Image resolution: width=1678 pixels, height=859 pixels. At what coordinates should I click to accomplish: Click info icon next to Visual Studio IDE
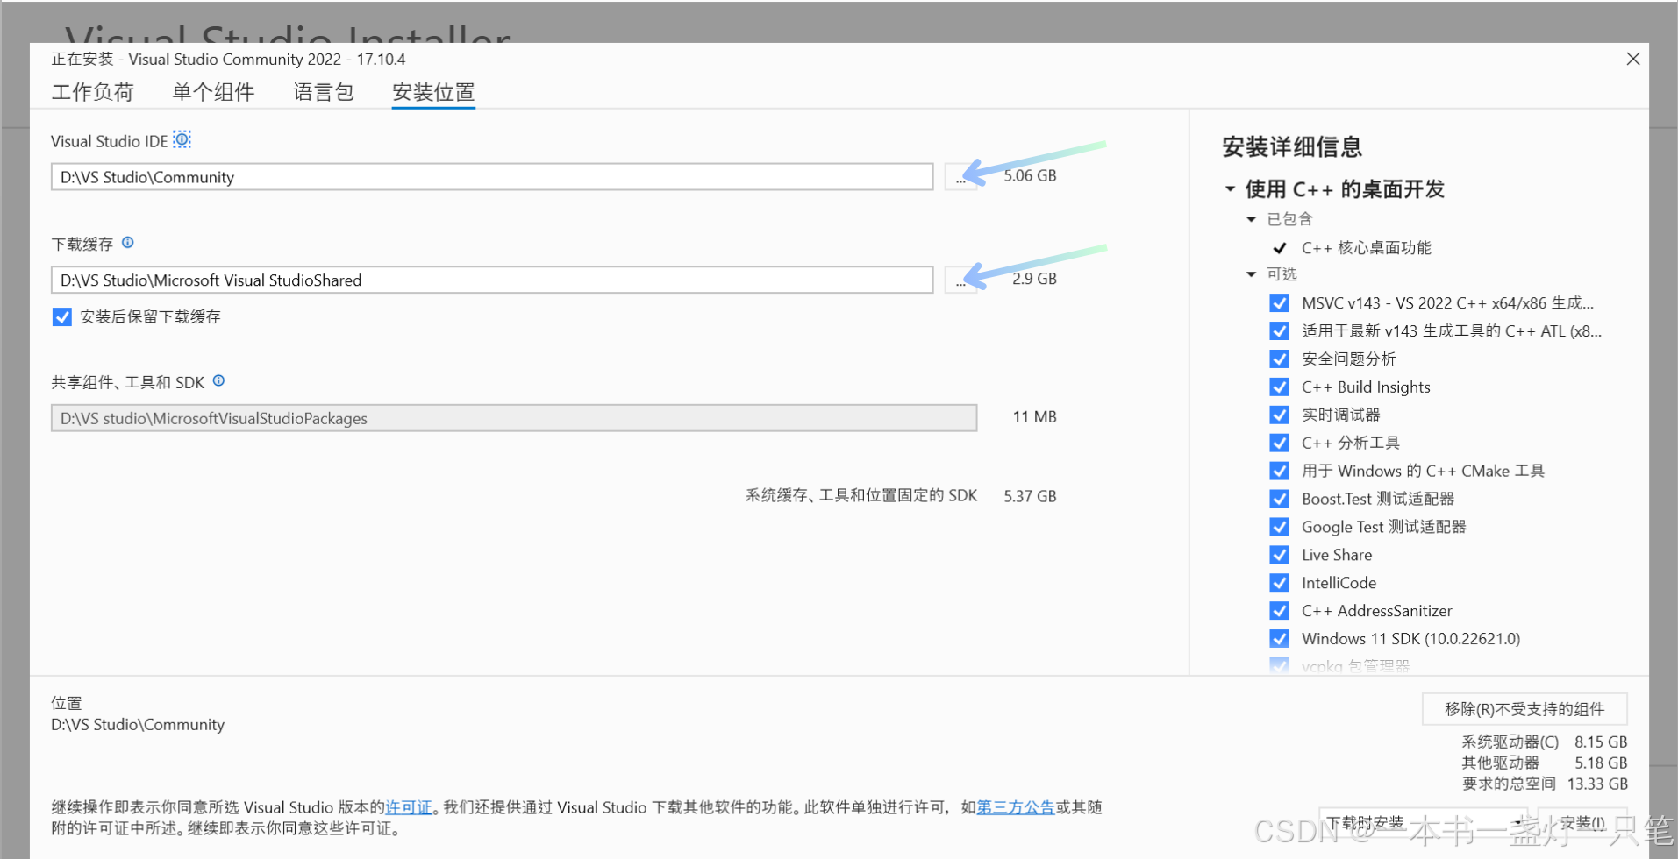182,139
